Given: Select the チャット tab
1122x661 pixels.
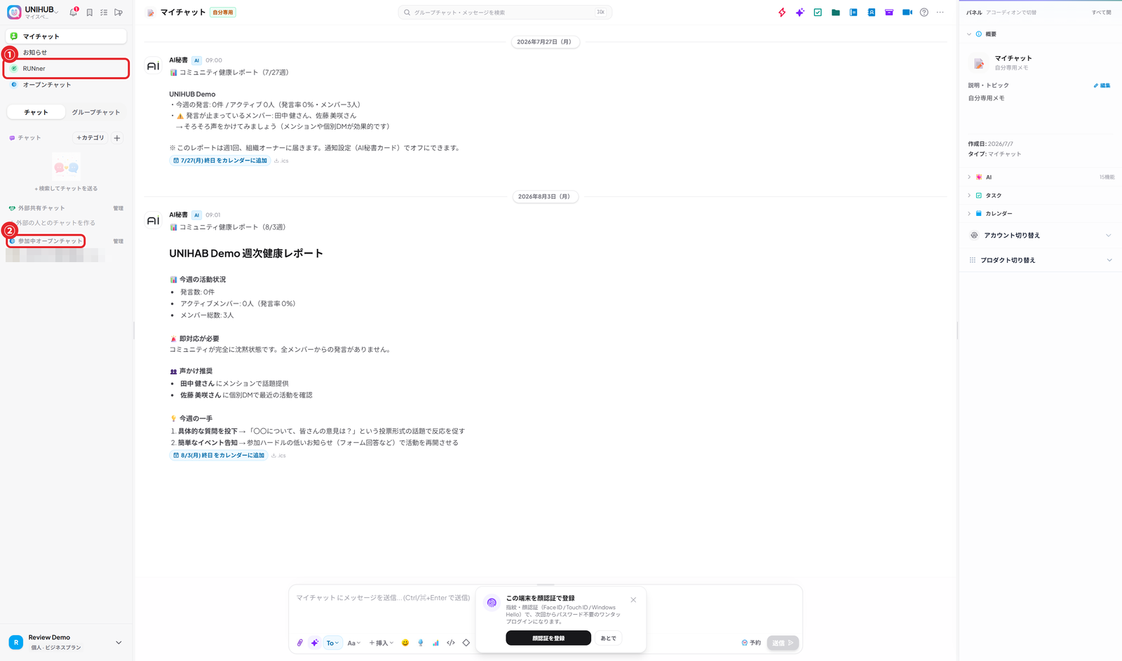Looking at the screenshot, I should 36,112.
